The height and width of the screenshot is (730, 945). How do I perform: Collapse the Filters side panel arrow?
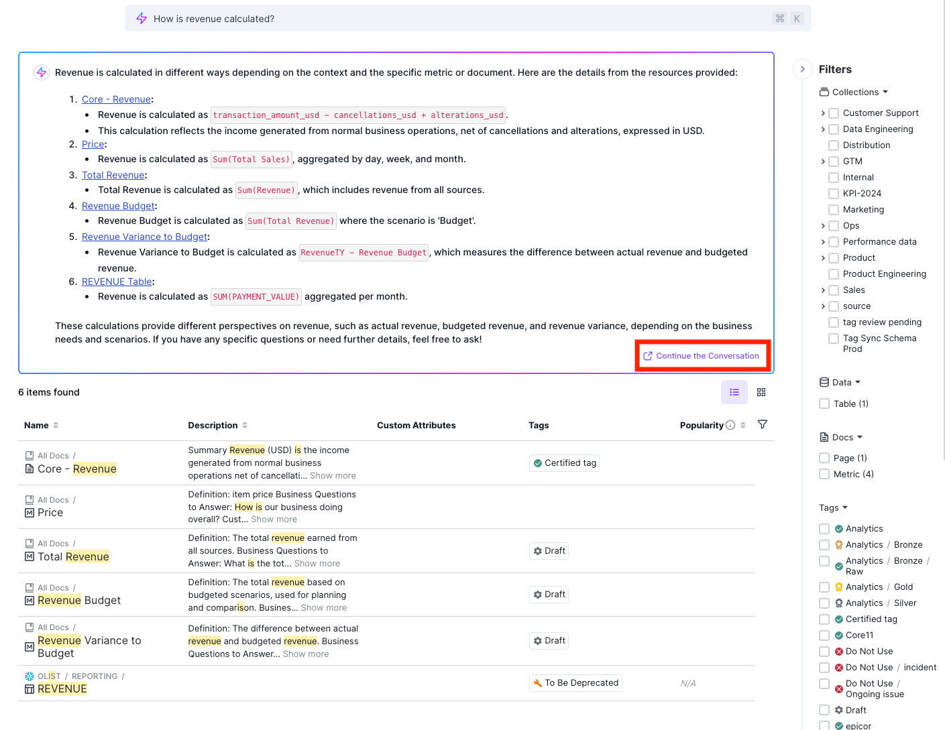point(802,69)
